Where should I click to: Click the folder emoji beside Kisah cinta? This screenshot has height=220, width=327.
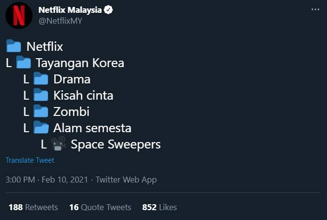tap(41, 95)
